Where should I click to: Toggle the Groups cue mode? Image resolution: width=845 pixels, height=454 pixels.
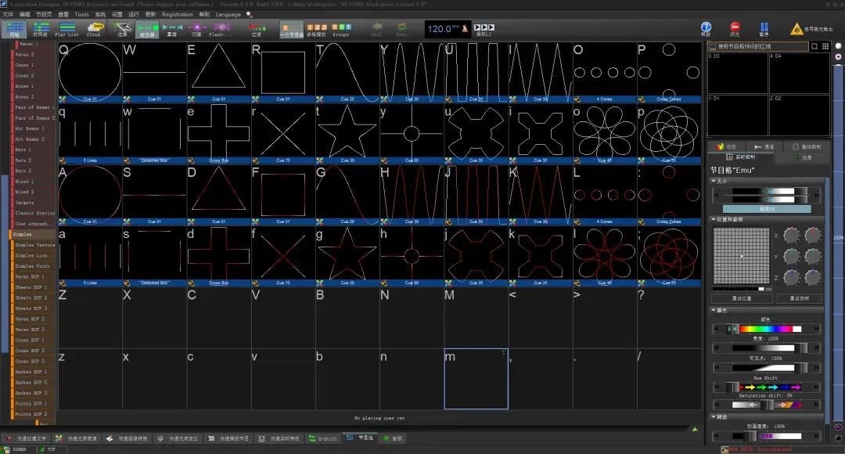(x=341, y=29)
